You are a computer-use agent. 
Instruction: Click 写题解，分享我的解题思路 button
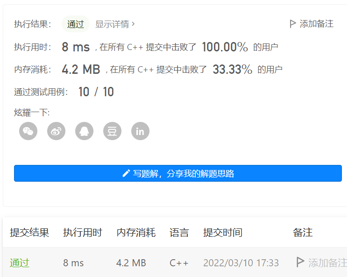[178, 173]
